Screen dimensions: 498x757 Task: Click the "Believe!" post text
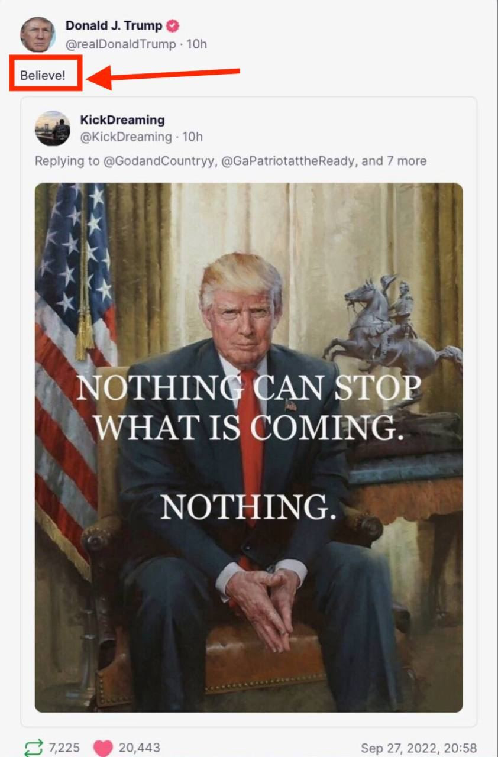click(43, 76)
